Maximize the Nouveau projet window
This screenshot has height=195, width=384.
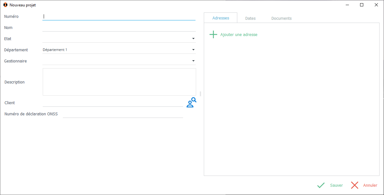(x=362, y=5)
